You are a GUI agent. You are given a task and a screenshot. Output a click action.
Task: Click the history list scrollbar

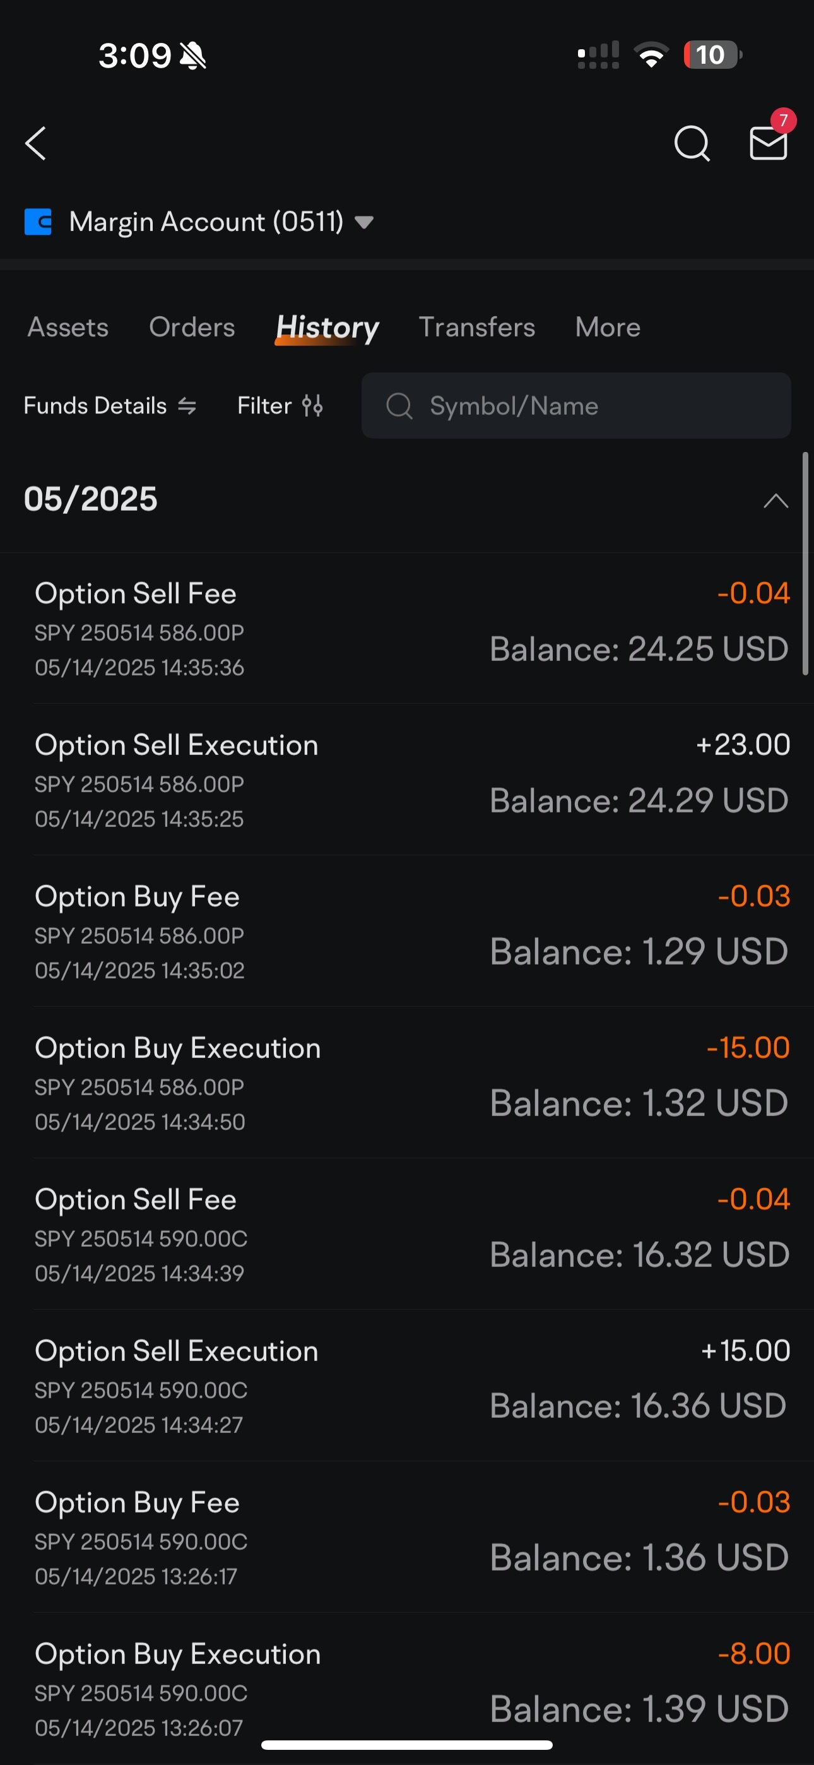[x=805, y=563]
